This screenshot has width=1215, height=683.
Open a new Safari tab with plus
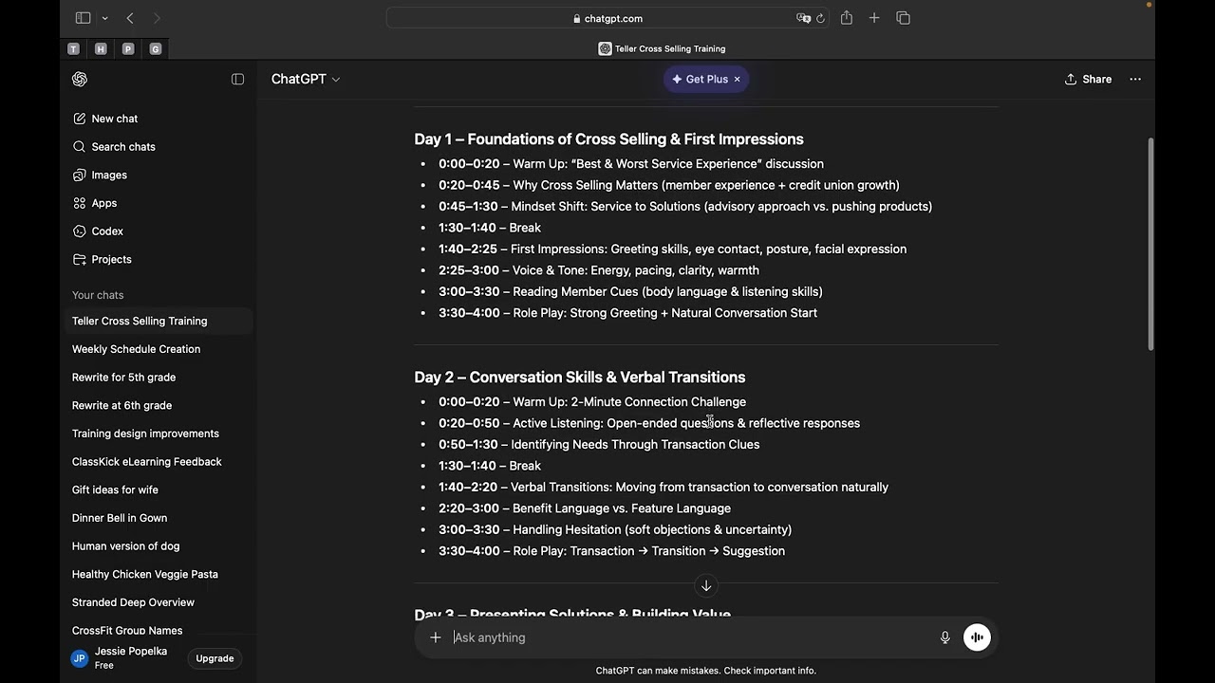click(874, 18)
